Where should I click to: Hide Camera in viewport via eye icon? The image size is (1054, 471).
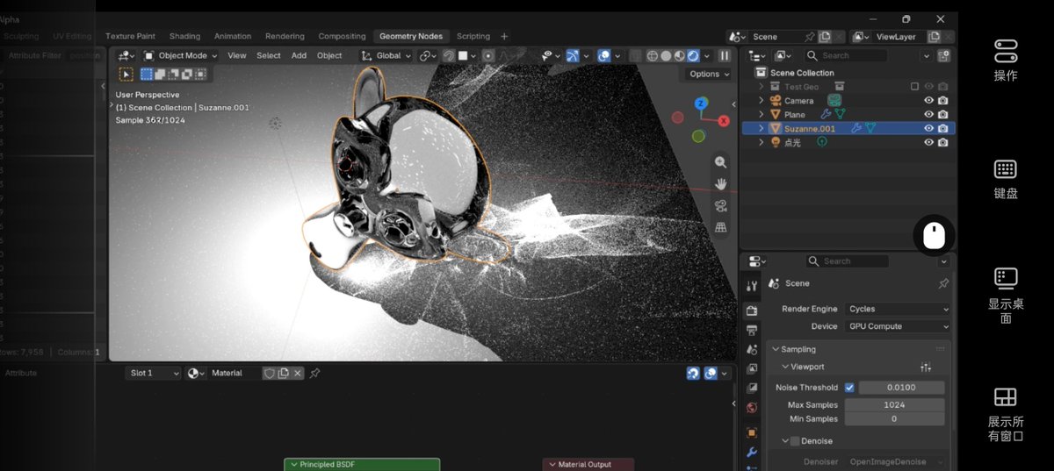[928, 101]
